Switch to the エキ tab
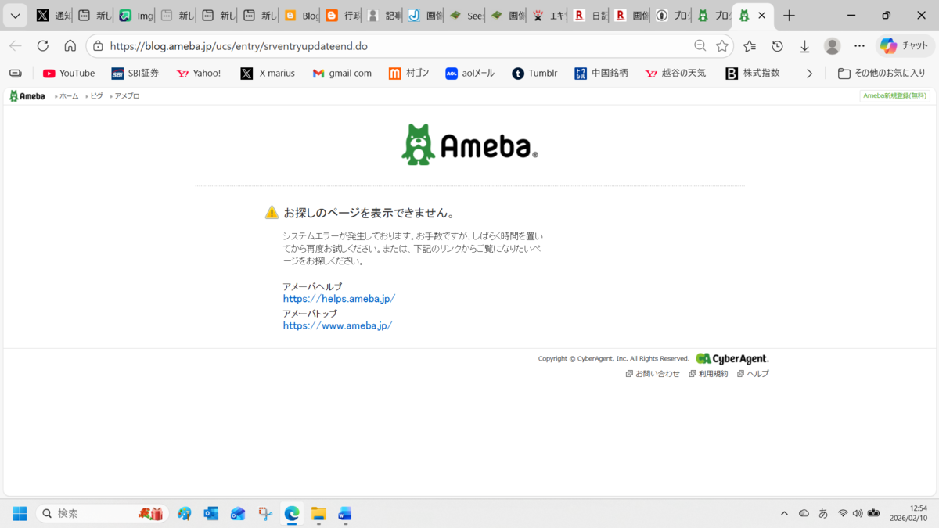Screen dimensions: 939x528 pyautogui.click(x=548, y=16)
